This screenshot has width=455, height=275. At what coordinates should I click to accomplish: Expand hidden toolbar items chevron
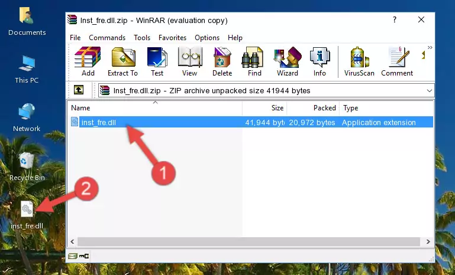click(x=430, y=47)
